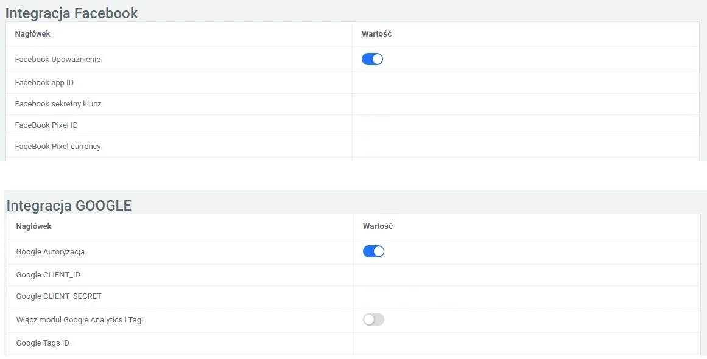Focus the Google CLIENT_SECRET value field
The width and height of the screenshot is (707, 359).
[526, 296]
